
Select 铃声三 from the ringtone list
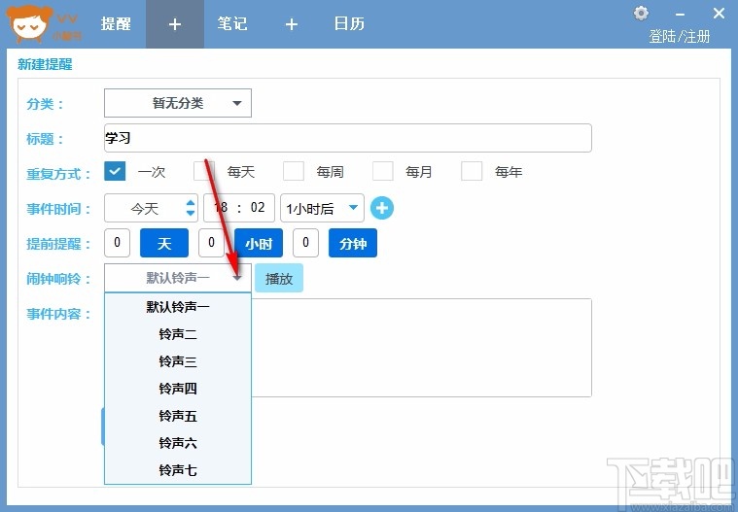click(x=178, y=361)
